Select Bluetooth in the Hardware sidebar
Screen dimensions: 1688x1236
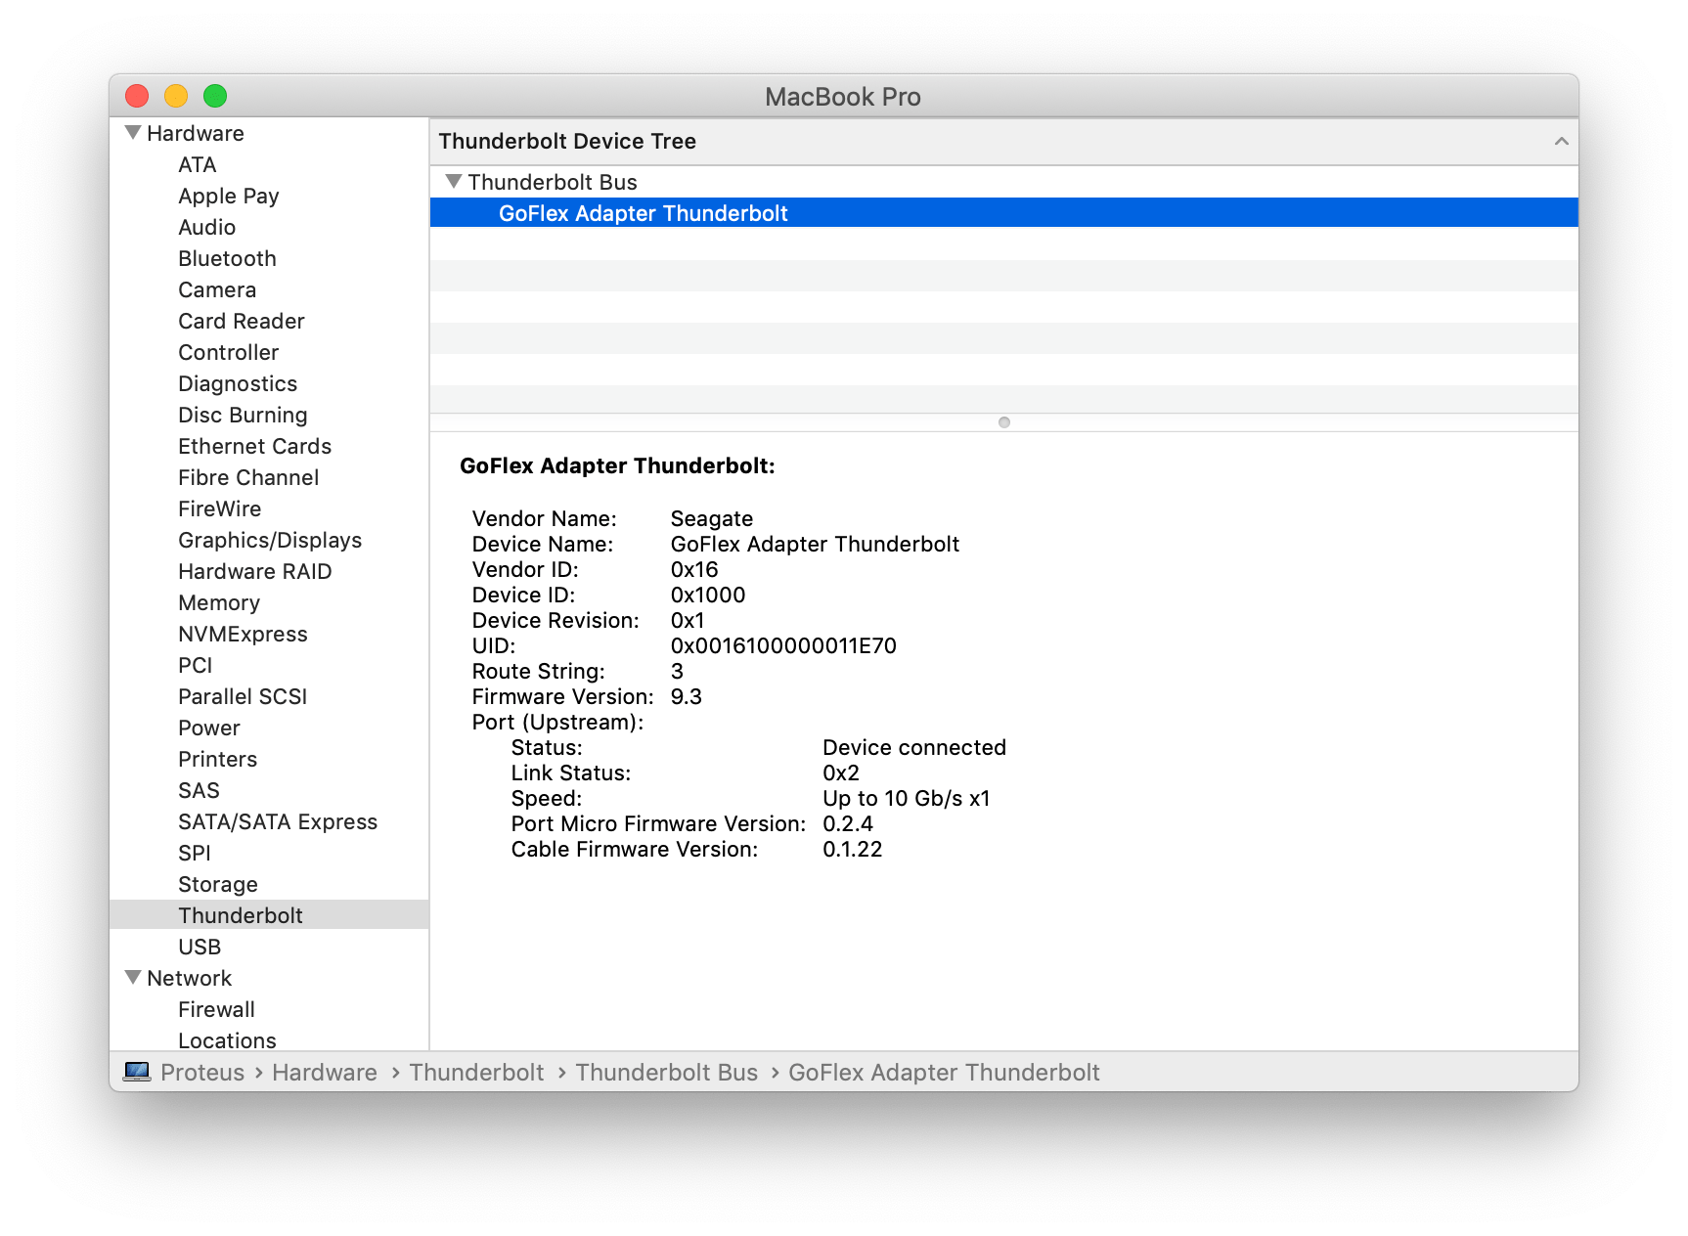[x=227, y=258]
